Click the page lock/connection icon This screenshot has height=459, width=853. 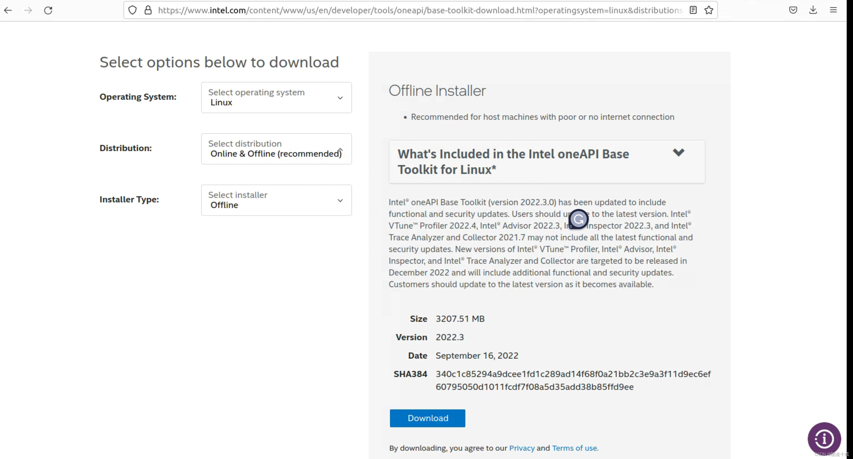coord(148,10)
